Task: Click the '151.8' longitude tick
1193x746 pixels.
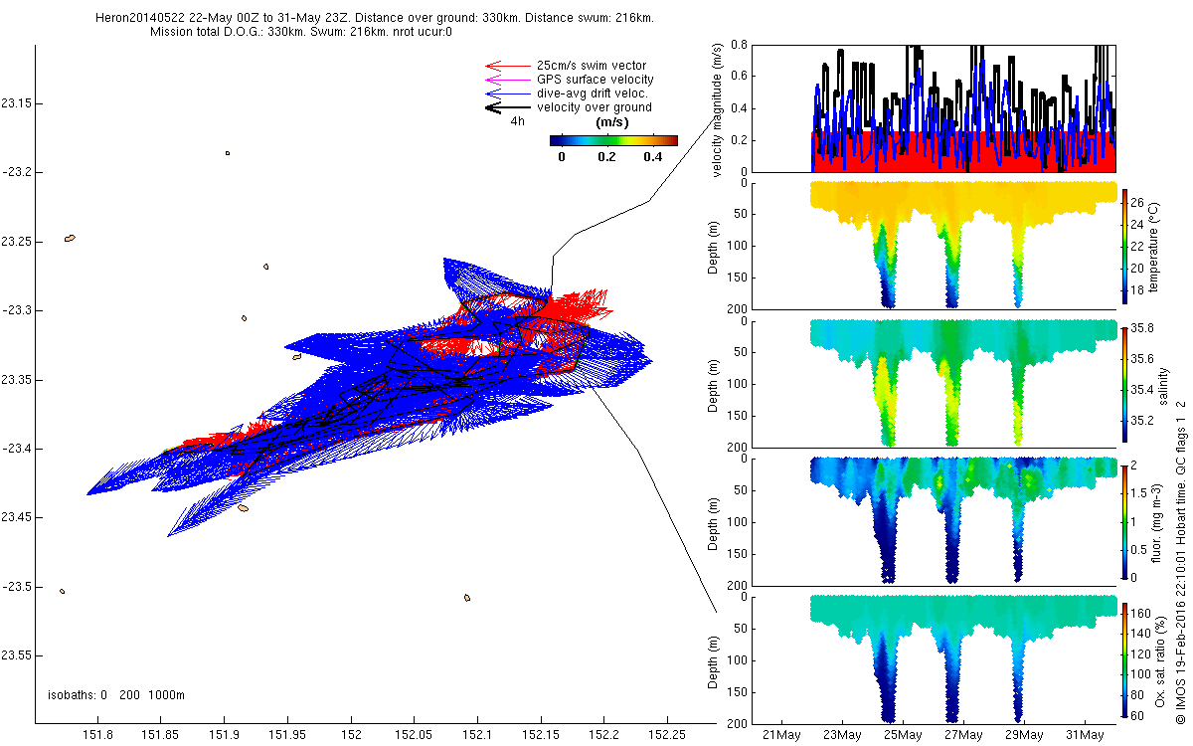Action: [x=96, y=736]
